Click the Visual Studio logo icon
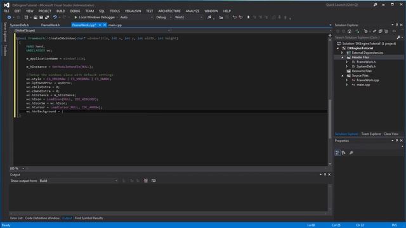Viewport: 406px width, 228px height. (6, 5)
